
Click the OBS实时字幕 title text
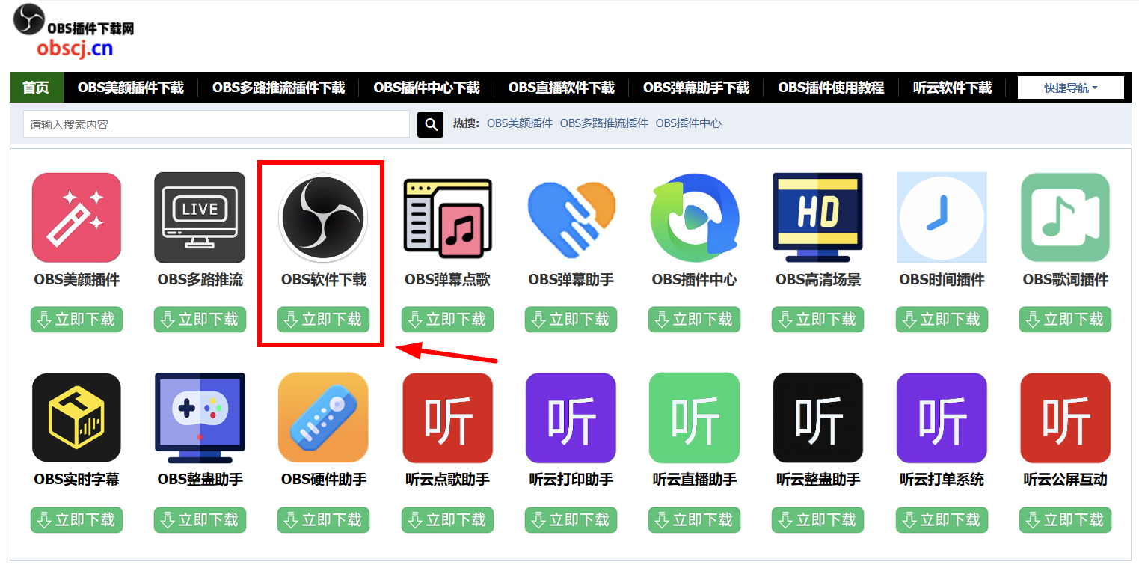76,479
